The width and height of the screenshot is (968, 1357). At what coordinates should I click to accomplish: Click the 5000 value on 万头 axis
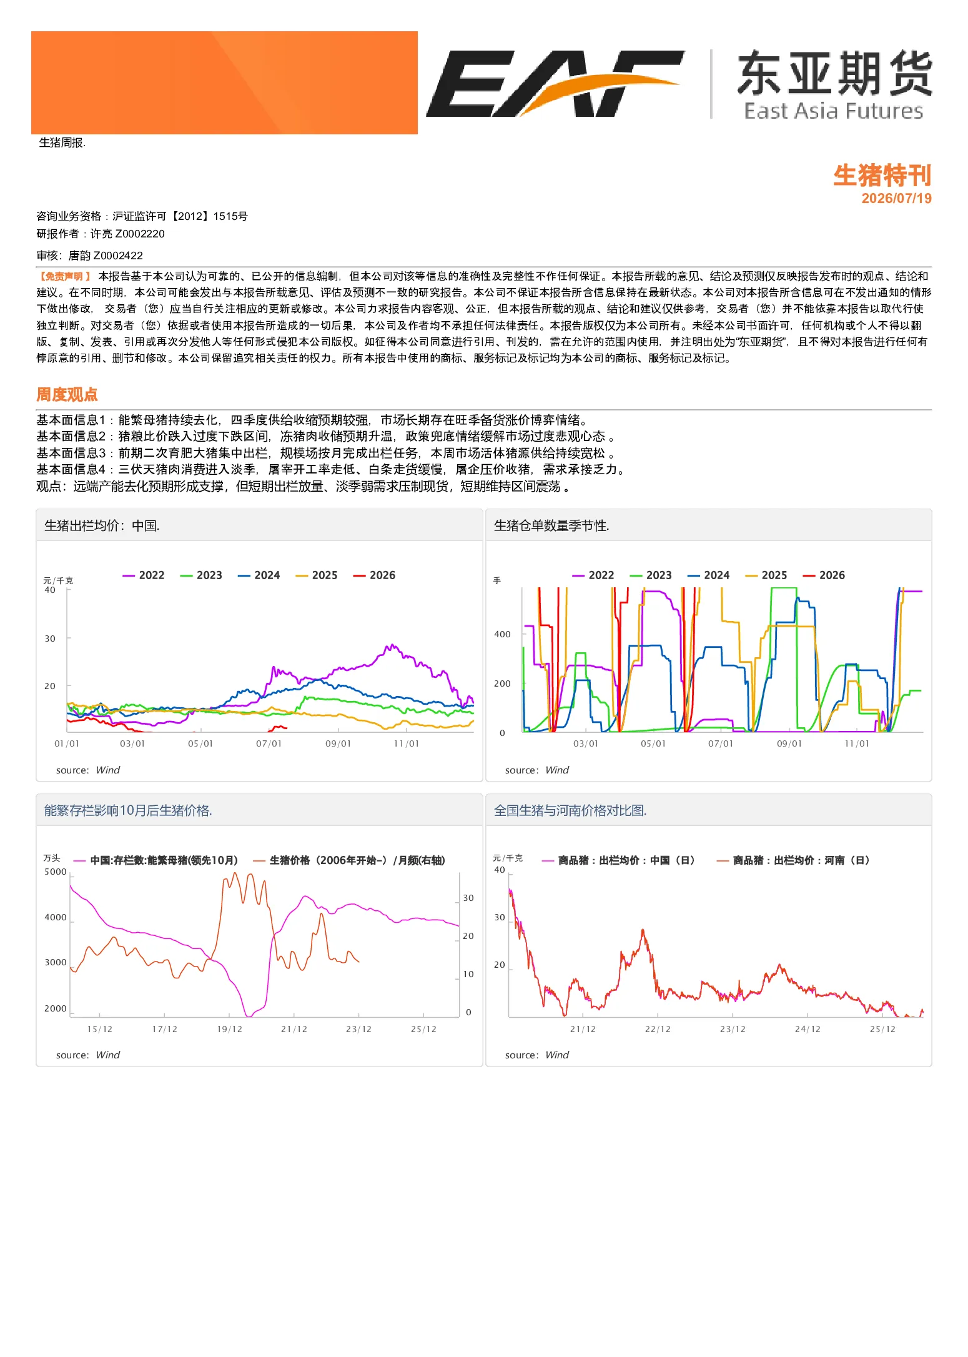[56, 872]
